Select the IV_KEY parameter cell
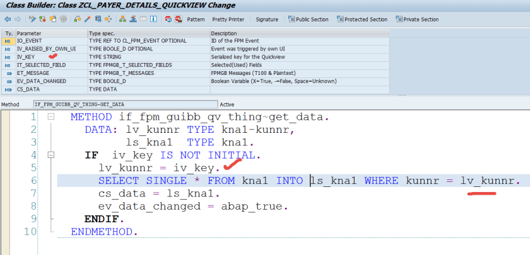The width and height of the screenshot is (530, 255). coord(51,57)
